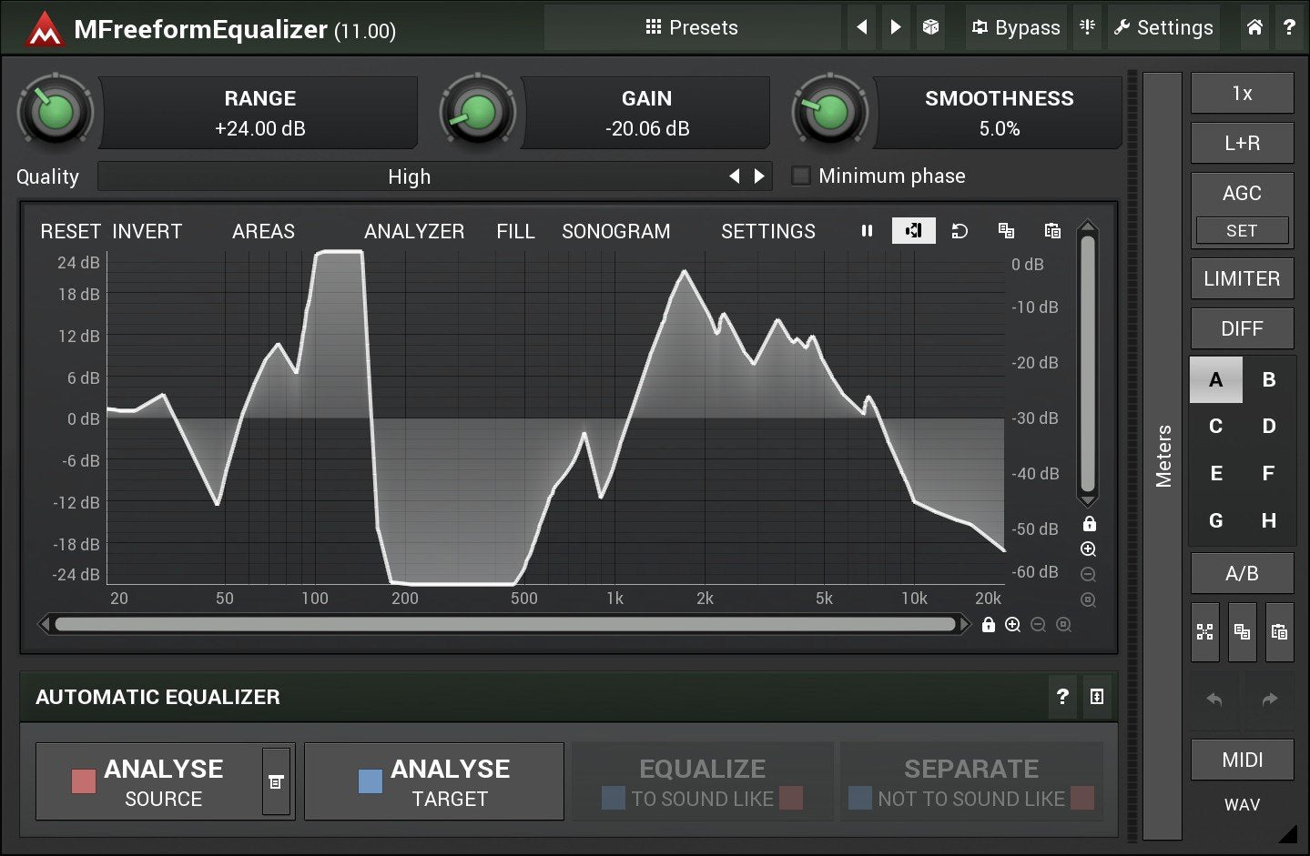Click the random preset dice icon
The width and height of the screenshot is (1310, 856).
click(930, 27)
